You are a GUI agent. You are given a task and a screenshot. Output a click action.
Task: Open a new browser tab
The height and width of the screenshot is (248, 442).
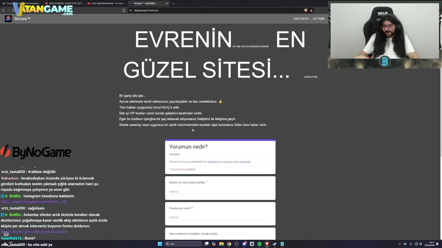tap(173, 3)
